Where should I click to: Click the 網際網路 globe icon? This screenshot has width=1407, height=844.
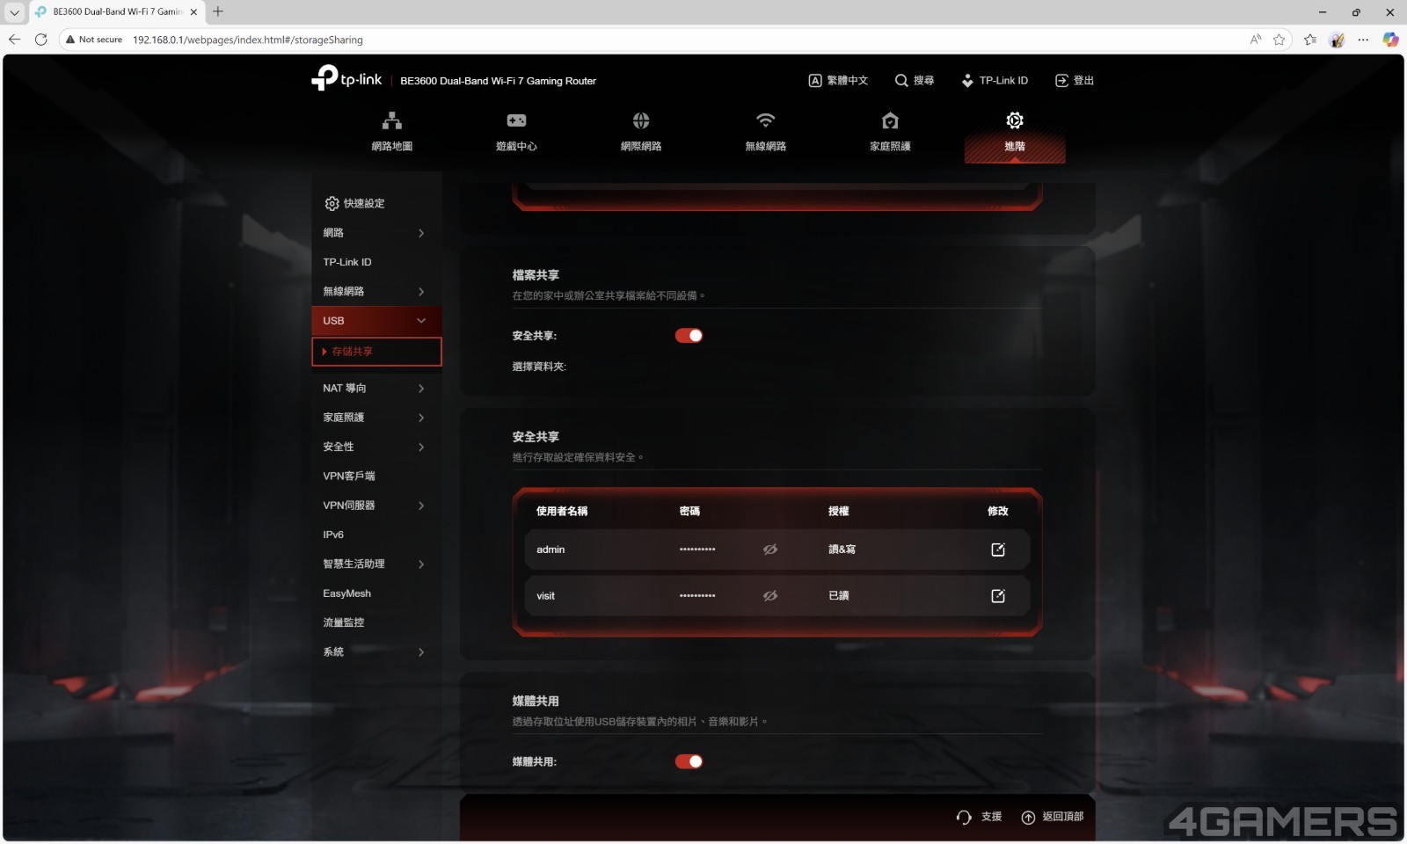tap(641, 121)
